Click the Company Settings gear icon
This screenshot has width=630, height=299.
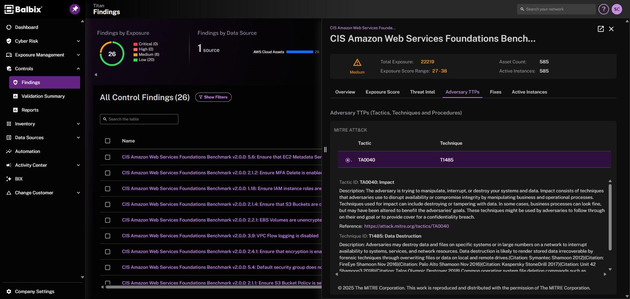(9, 291)
